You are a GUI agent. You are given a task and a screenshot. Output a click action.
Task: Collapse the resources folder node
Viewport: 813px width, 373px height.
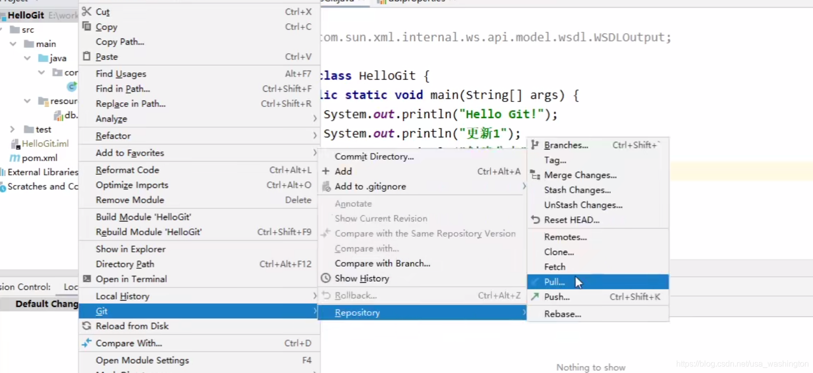click(27, 101)
